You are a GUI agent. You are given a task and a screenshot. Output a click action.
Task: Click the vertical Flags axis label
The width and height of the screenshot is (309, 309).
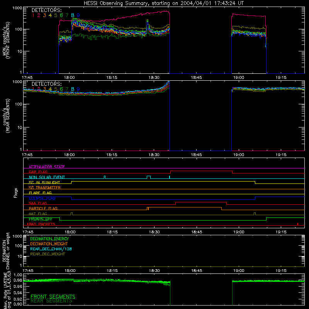(x=16, y=193)
